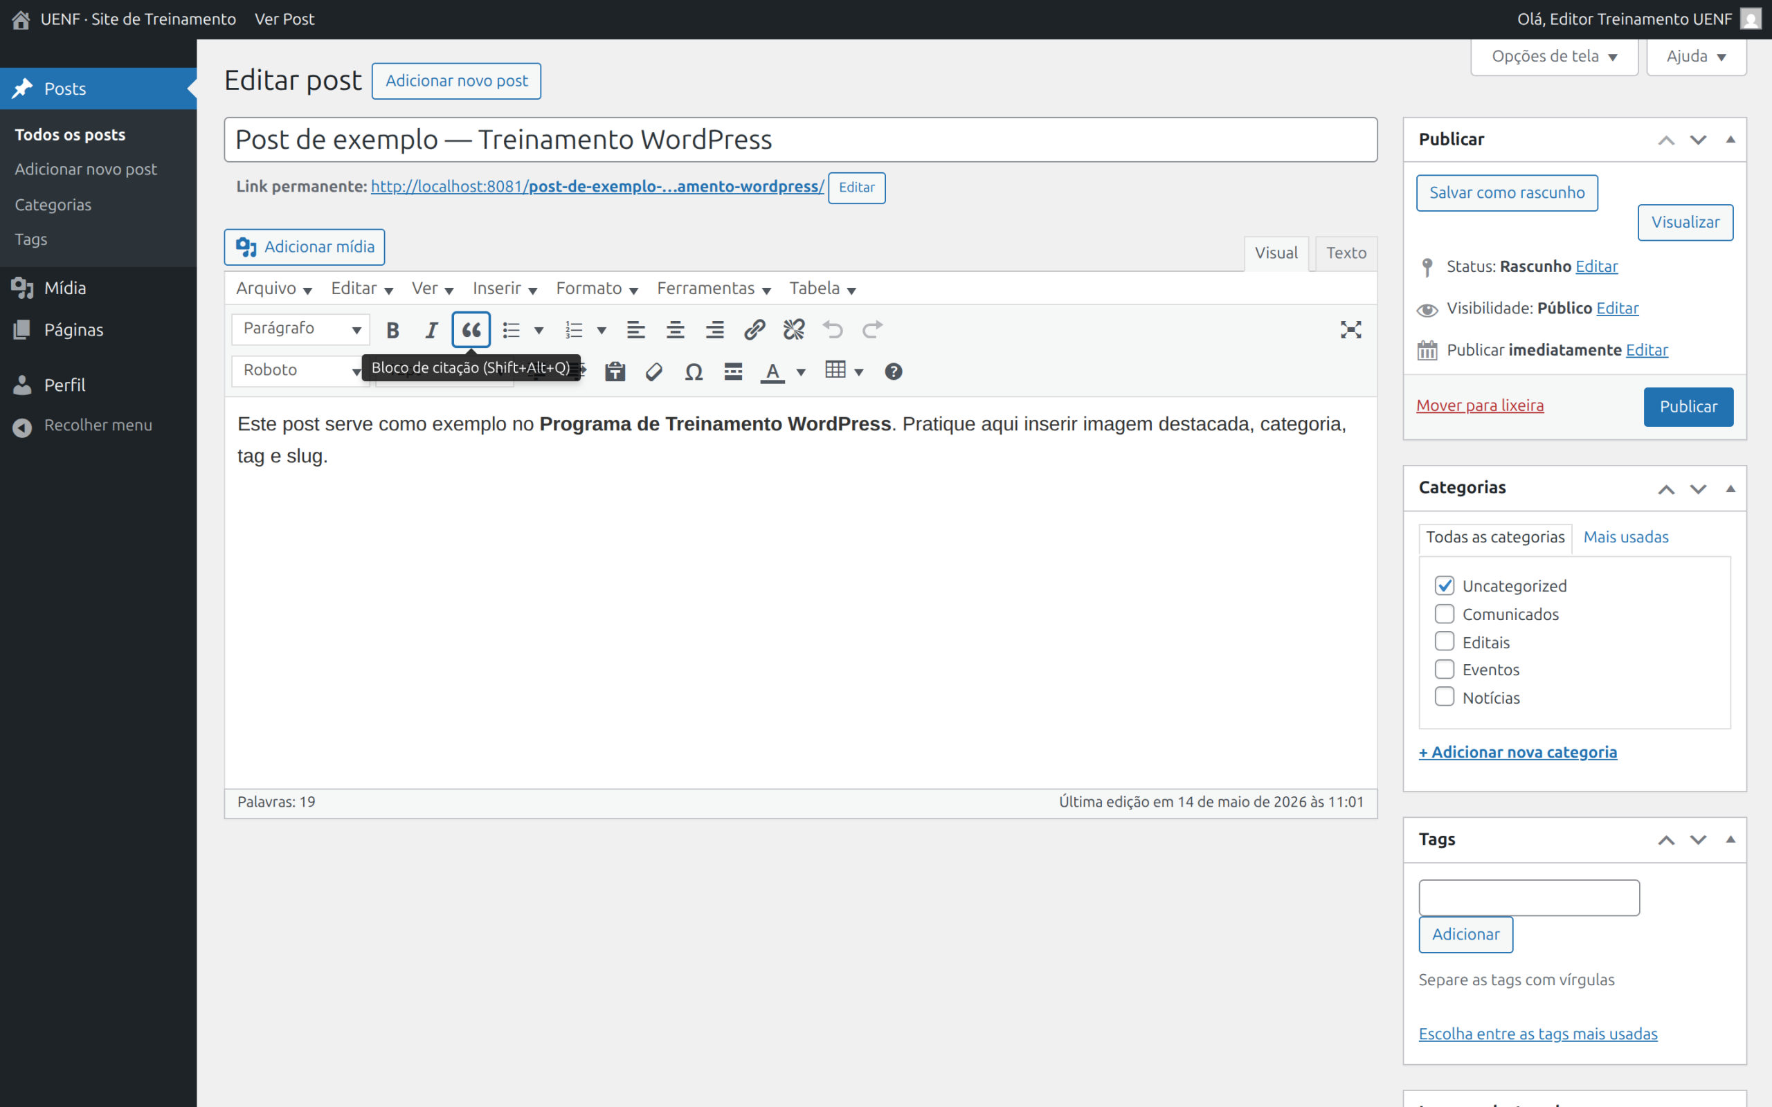Insert a numbered list
The height and width of the screenshot is (1107, 1772).
[574, 330]
